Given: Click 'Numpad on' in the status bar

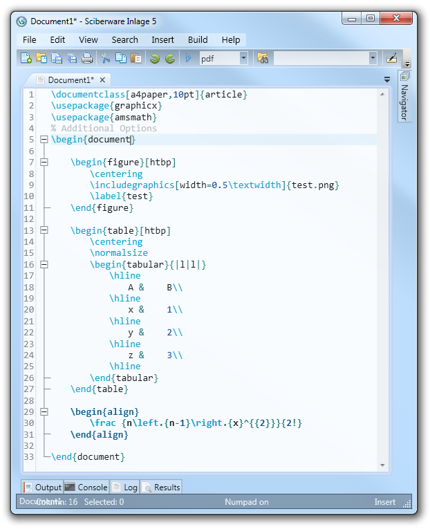Looking at the screenshot, I should [247, 502].
